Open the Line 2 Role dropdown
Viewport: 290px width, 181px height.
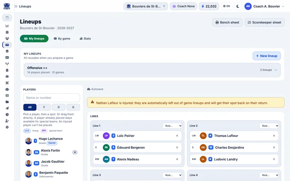click(269, 126)
